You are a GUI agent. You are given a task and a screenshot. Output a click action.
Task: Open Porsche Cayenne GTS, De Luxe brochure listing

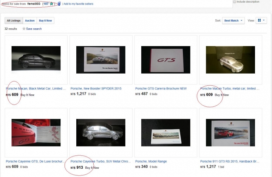point(36,161)
